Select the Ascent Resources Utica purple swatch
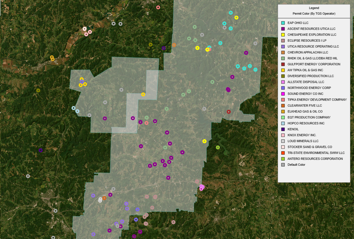 tap(283, 29)
